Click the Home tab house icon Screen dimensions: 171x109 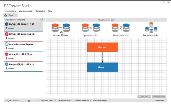coord(6,15)
